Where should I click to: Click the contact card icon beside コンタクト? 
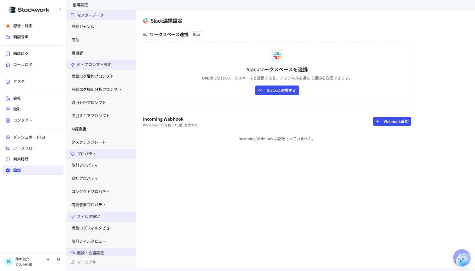click(8, 120)
